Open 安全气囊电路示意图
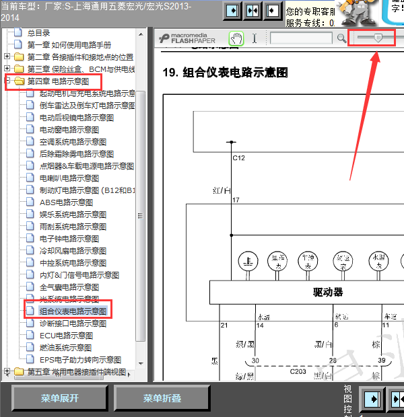The width and height of the screenshot is (404, 417). click(x=69, y=287)
